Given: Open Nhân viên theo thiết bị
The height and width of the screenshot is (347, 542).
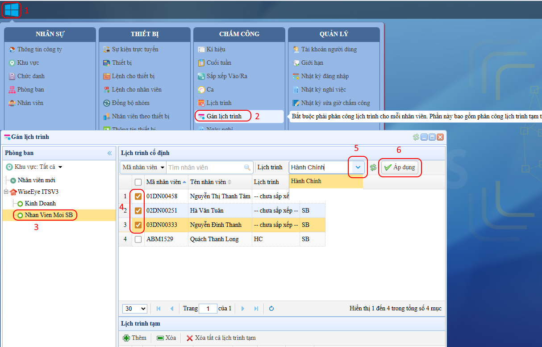Looking at the screenshot, I should (137, 116).
